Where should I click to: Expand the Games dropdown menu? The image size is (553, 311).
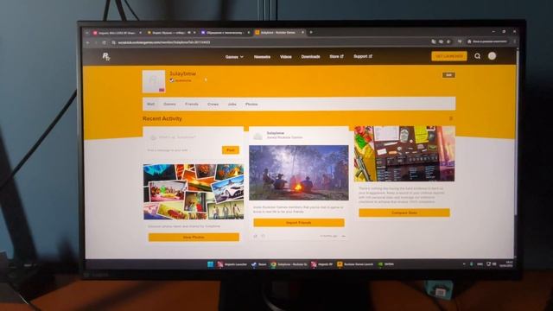(234, 57)
